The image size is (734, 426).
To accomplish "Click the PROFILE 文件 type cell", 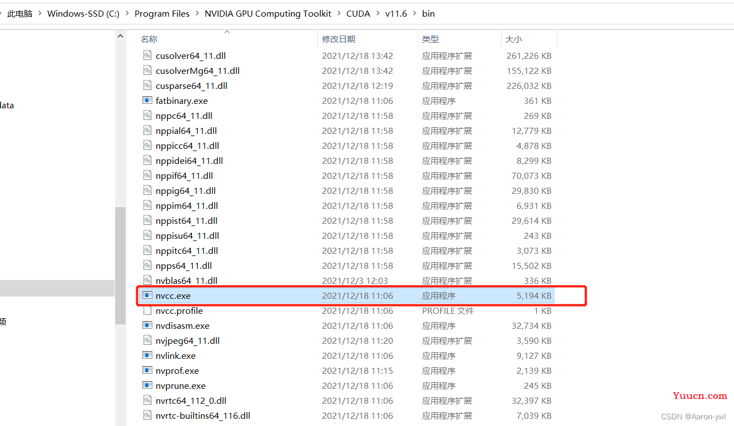I will coord(448,310).
